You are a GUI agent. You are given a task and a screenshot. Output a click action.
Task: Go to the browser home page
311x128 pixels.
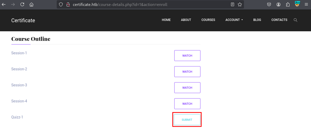tap(31, 4)
